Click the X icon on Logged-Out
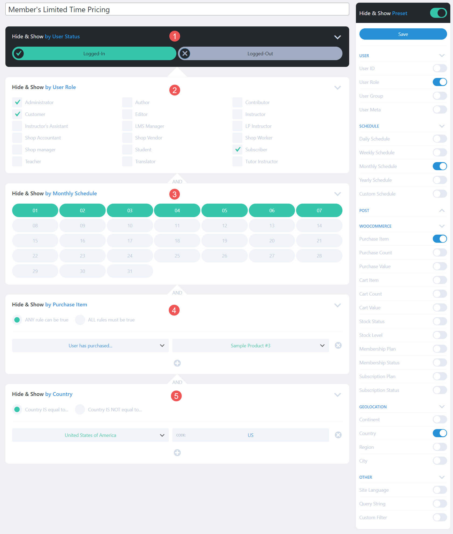 185,53
